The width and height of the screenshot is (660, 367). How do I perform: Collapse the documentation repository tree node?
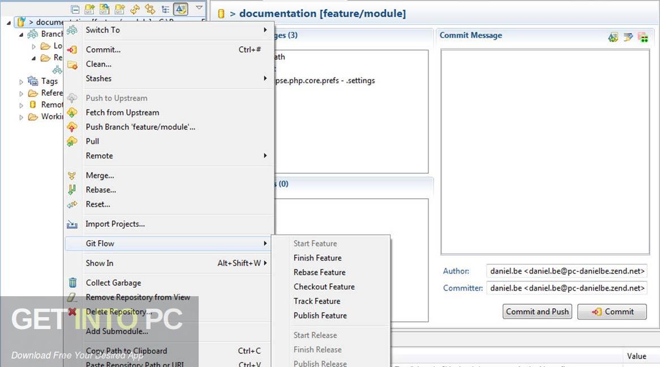[x=8, y=22]
